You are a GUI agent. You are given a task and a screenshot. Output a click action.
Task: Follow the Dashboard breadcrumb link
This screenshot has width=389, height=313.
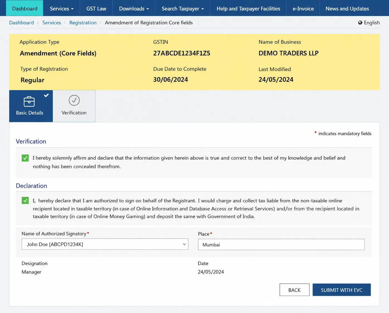pos(21,23)
